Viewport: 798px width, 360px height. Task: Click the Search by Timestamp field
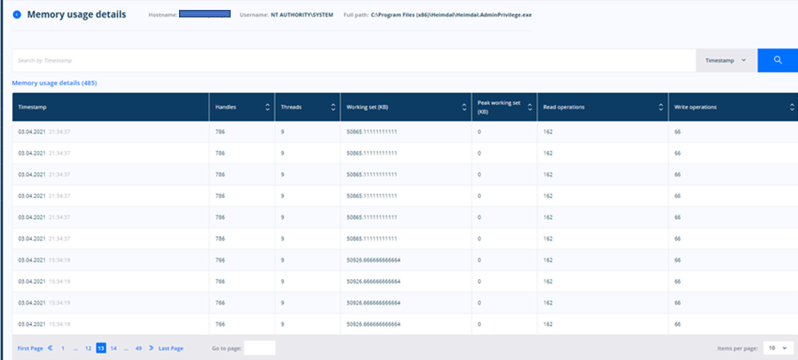click(x=354, y=60)
